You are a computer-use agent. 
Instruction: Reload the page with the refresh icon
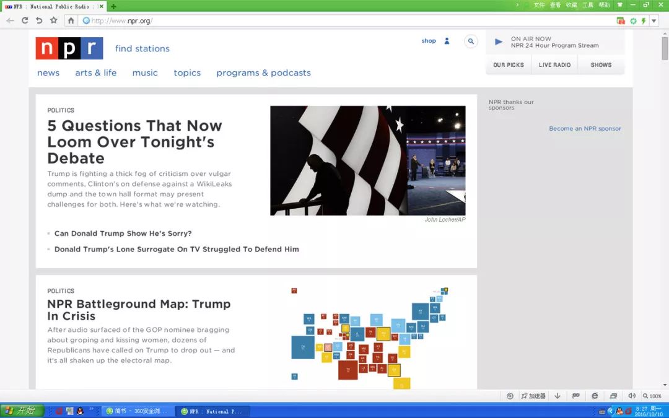click(x=25, y=20)
